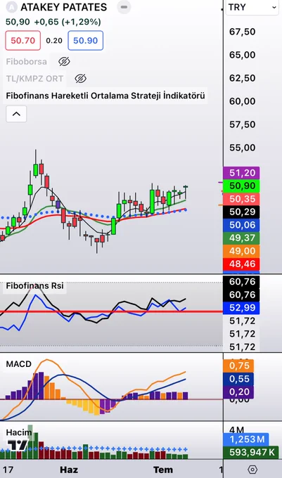Click the blue 50.90 buy price button
This screenshot has height=478, width=282.
pos(85,40)
